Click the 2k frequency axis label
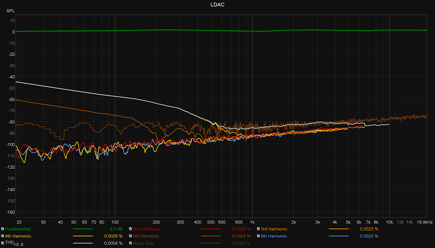The image size is (435, 248). (293, 222)
